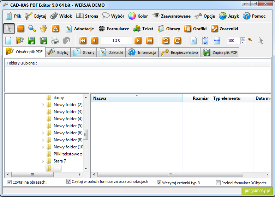Go to the previous page
The width and height of the screenshot is (275, 197).
[95, 41]
